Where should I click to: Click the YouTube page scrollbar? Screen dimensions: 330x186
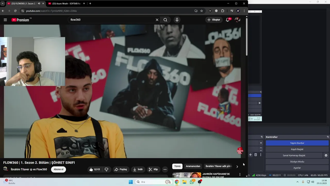tap(246, 37)
